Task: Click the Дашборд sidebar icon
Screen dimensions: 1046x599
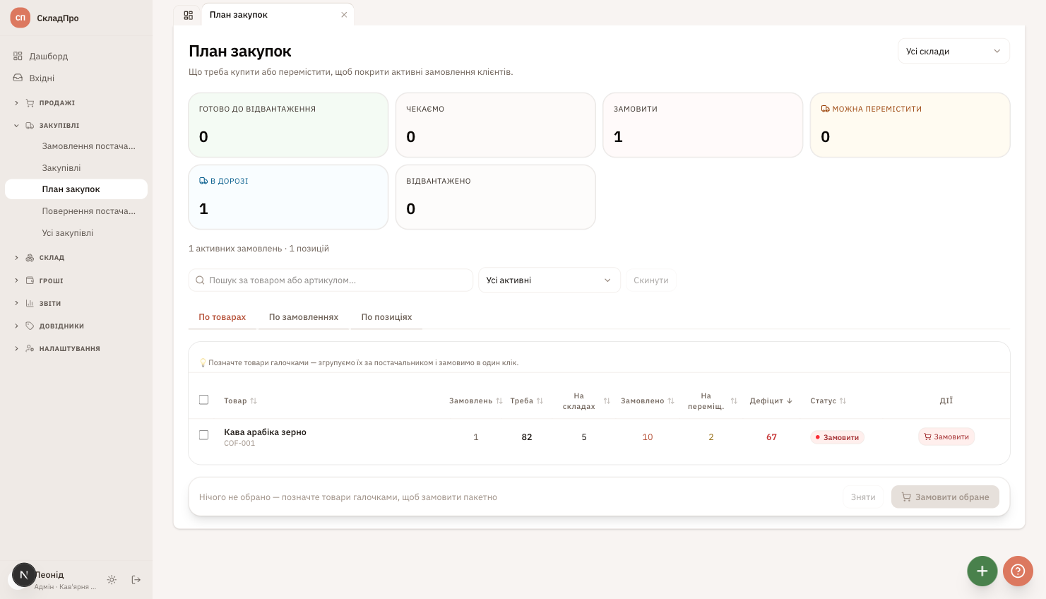Action: 18,56
